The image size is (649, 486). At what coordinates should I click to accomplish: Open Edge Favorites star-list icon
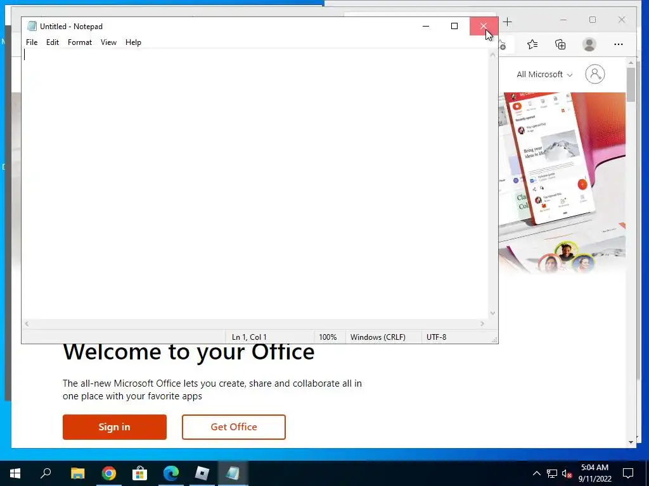[x=532, y=44]
